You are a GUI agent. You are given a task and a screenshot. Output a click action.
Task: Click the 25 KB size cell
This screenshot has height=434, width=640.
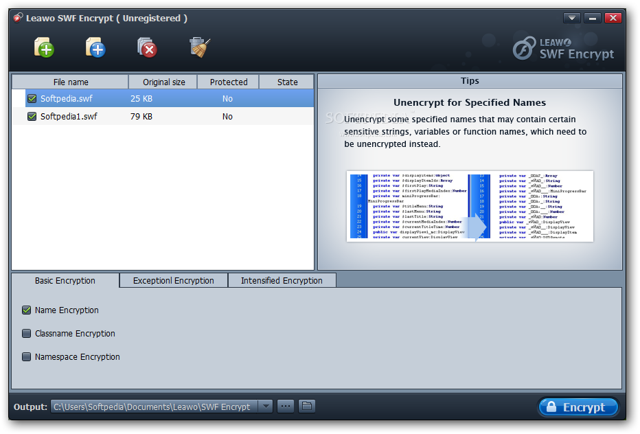point(141,98)
